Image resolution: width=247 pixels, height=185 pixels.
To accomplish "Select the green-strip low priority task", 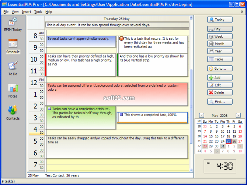I will (152, 65).
